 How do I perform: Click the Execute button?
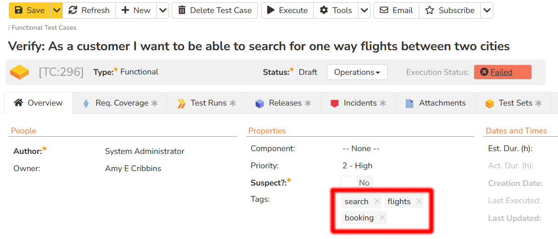click(287, 10)
